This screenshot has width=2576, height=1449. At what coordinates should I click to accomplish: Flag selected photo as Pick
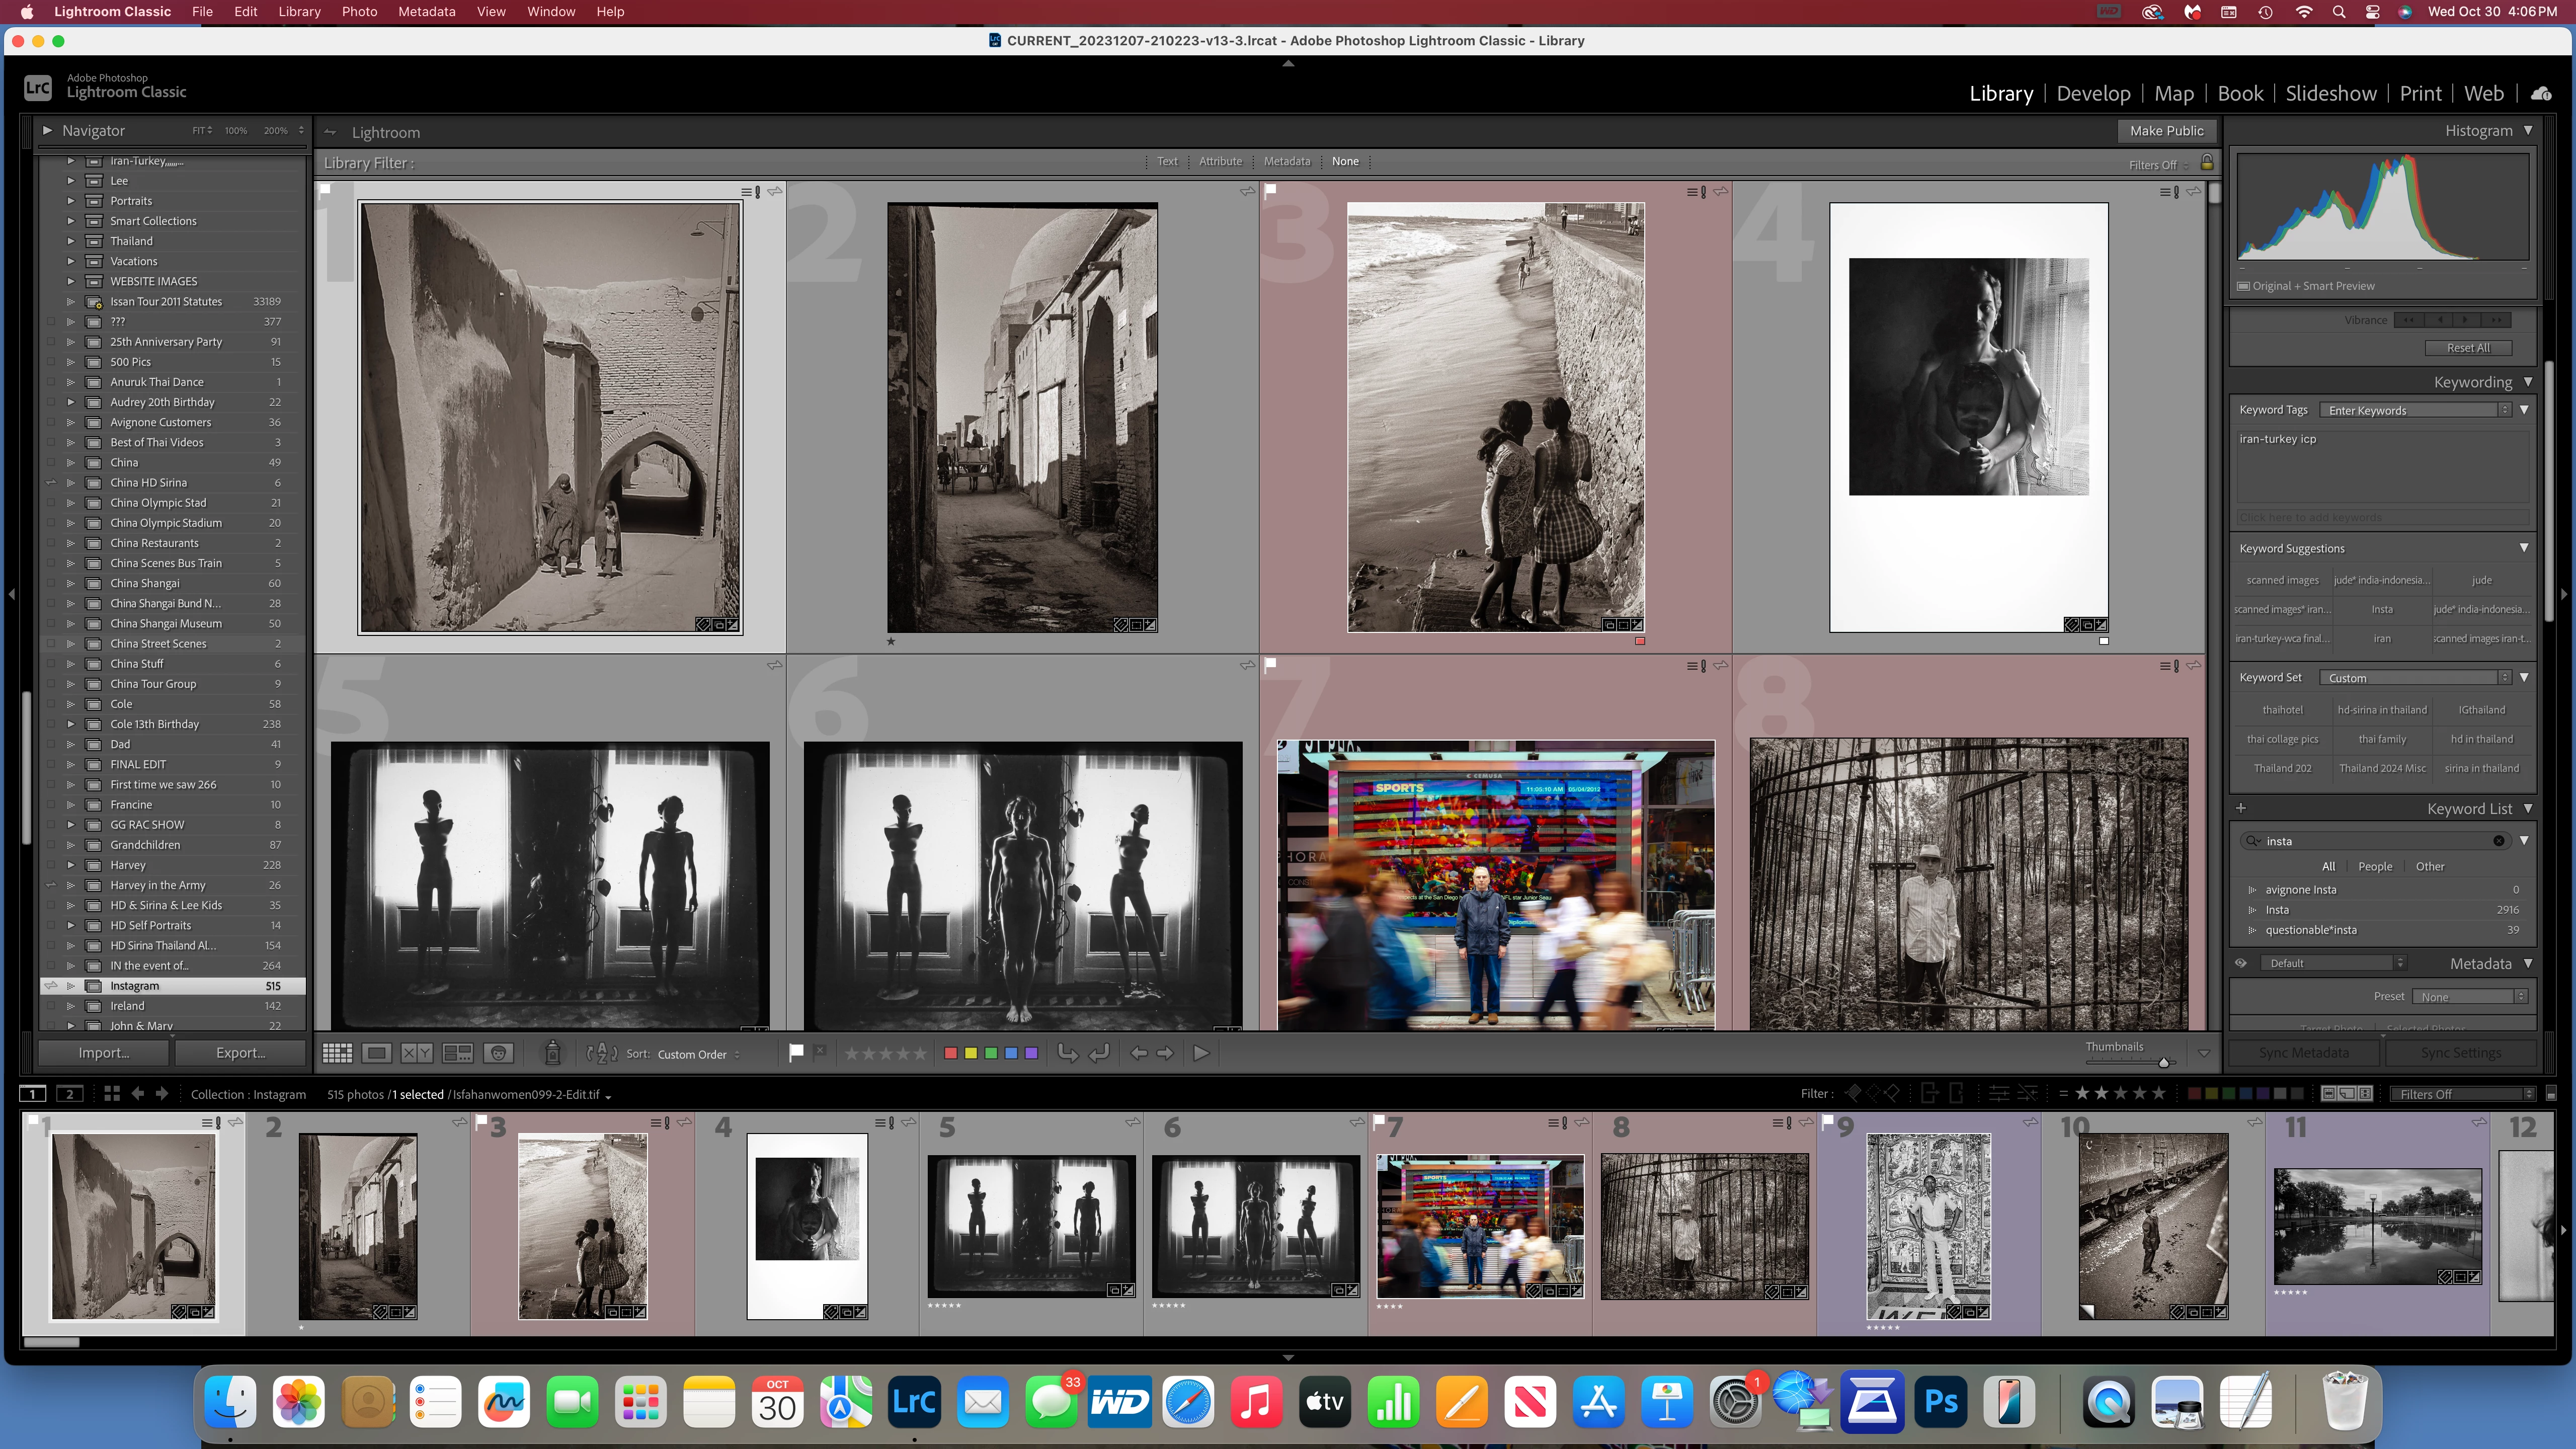click(796, 1053)
